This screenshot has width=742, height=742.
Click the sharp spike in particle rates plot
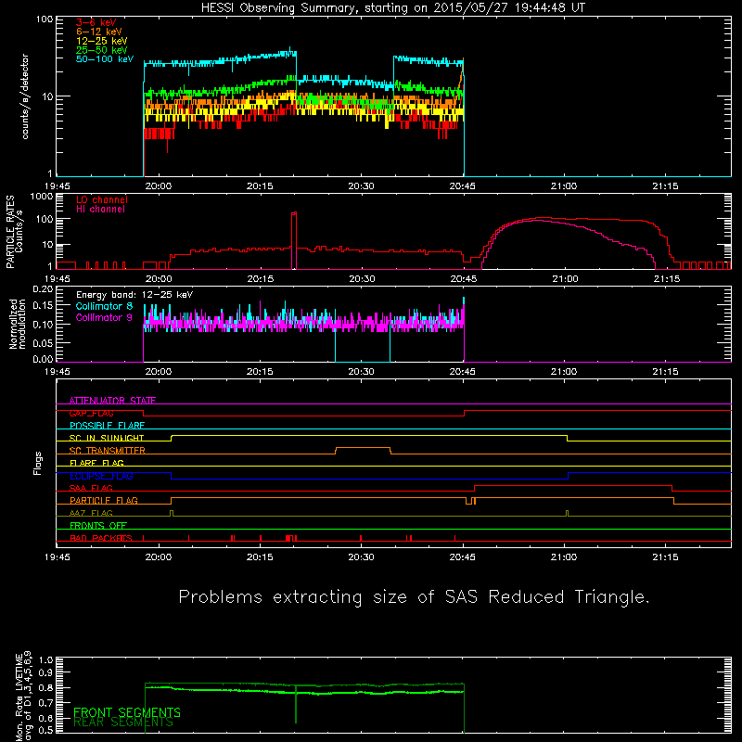click(294, 239)
